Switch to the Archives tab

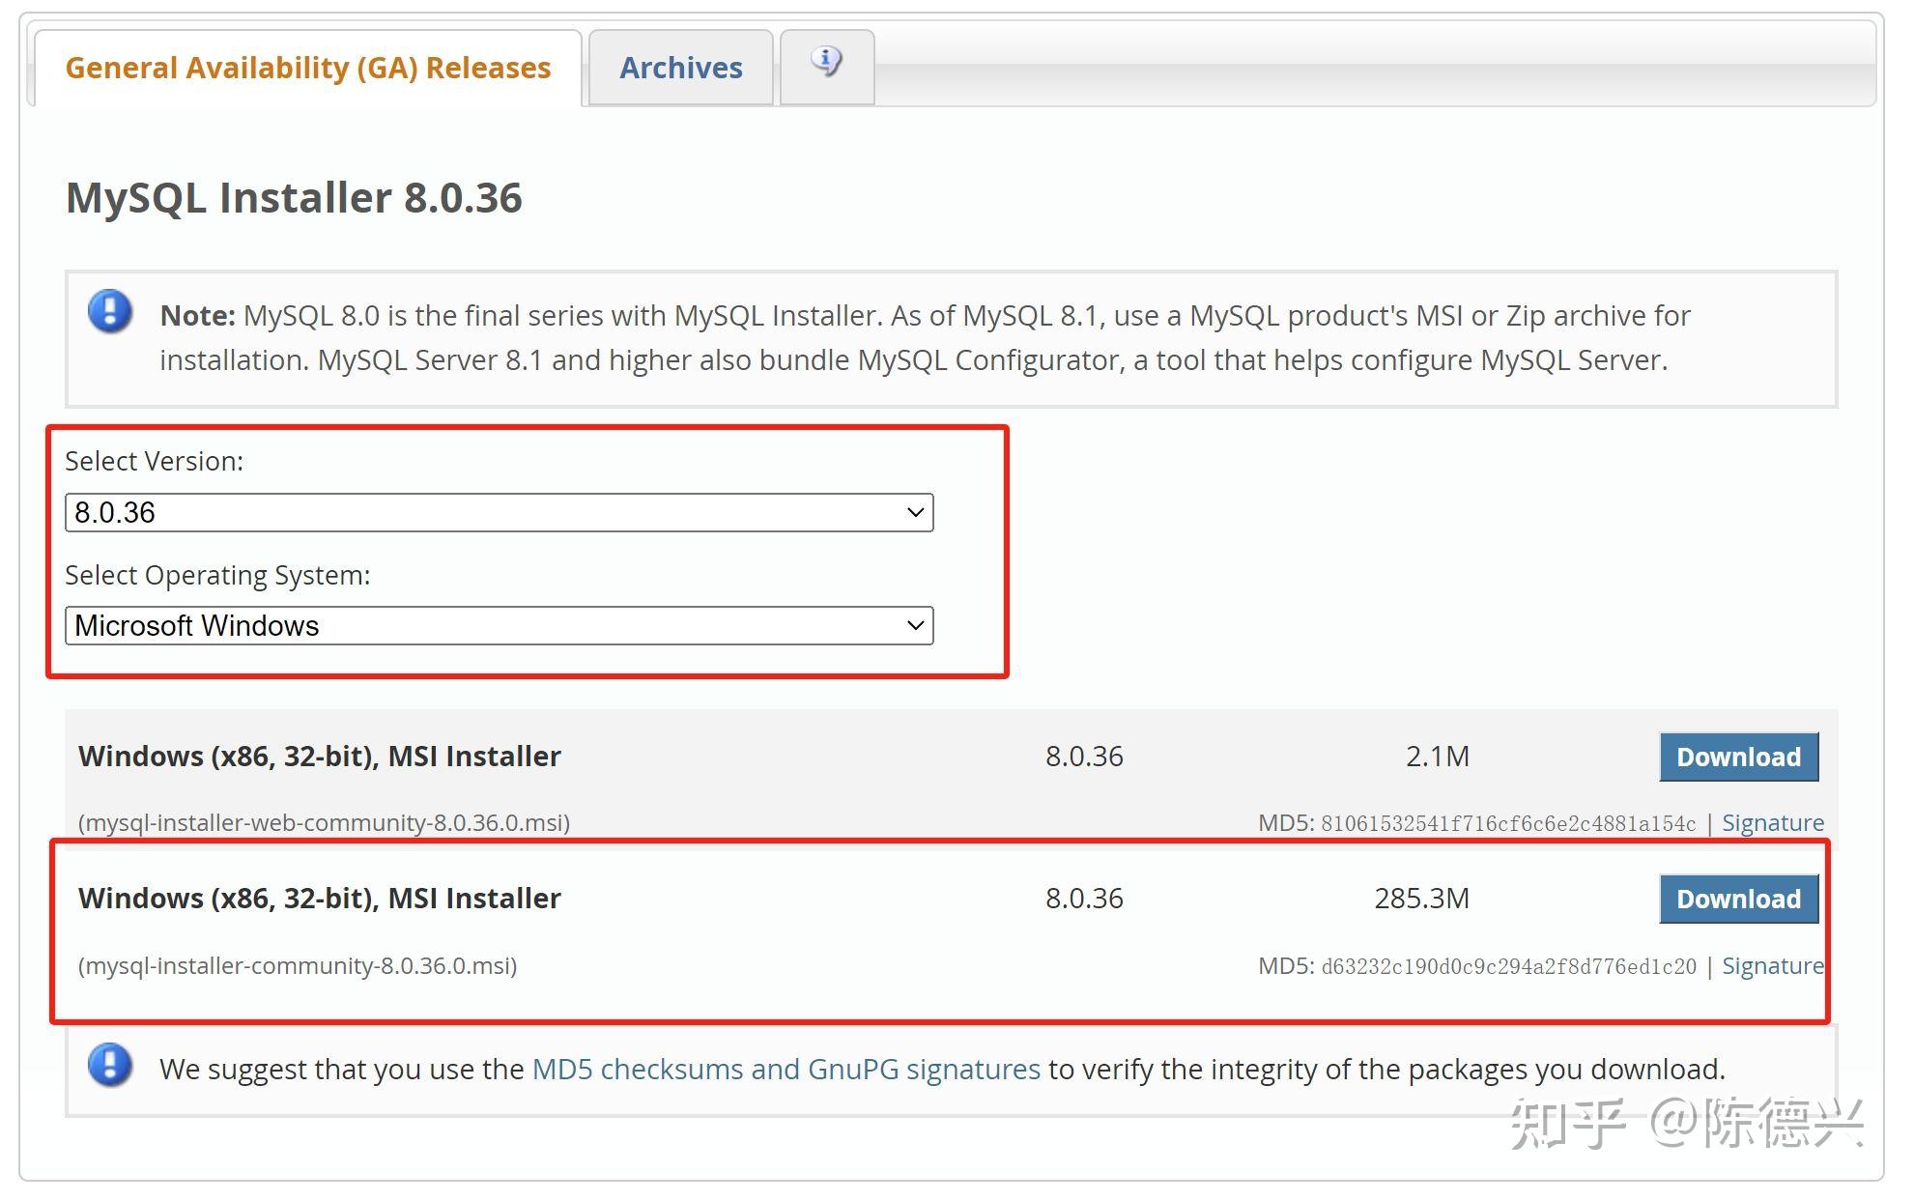680,68
